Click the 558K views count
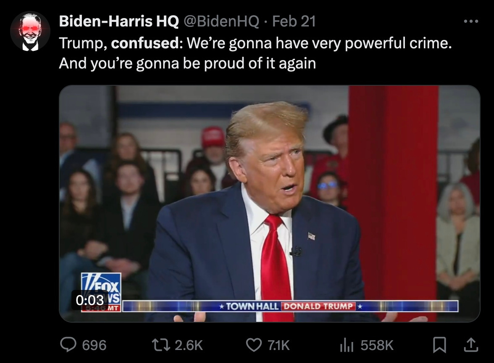 coord(377,345)
